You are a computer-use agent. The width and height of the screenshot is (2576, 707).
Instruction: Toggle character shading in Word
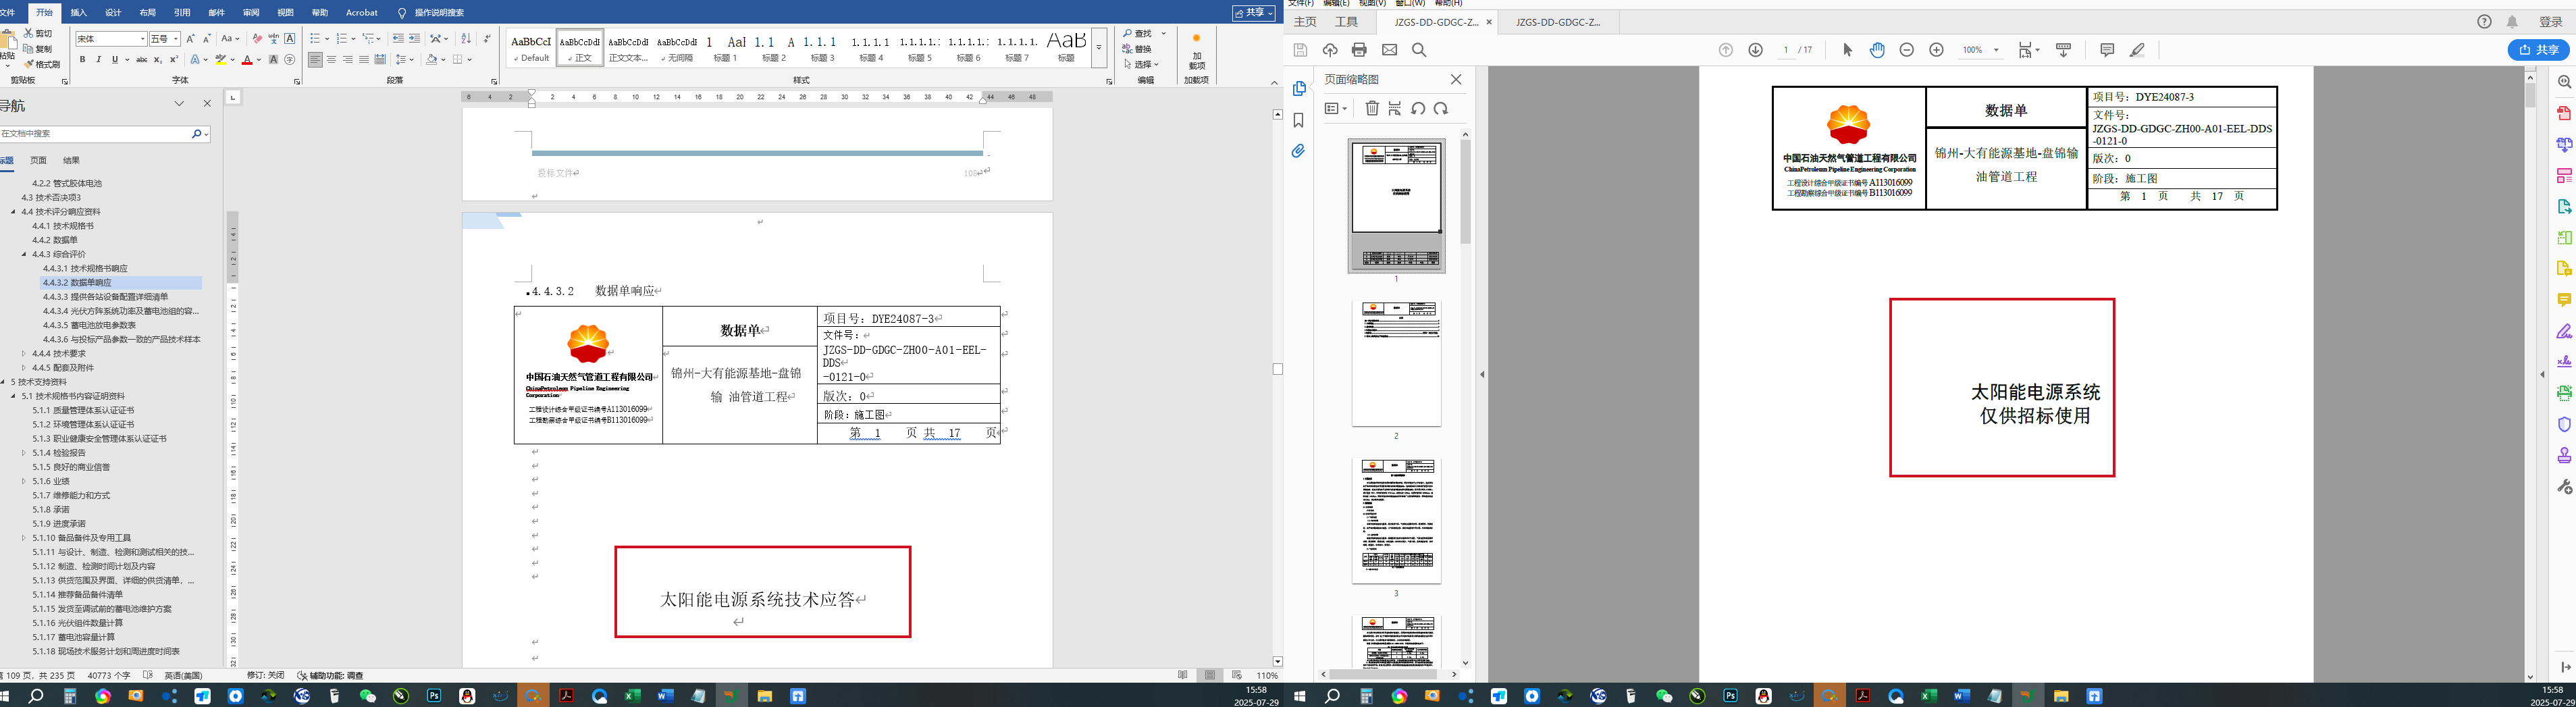pyautogui.click(x=273, y=60)
